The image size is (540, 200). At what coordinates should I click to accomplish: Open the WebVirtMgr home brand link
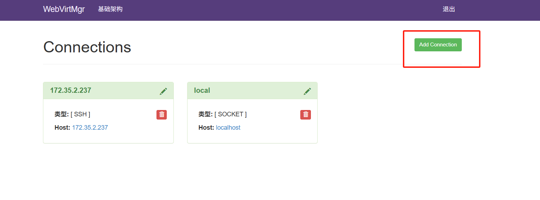click(x=64, y=9)
